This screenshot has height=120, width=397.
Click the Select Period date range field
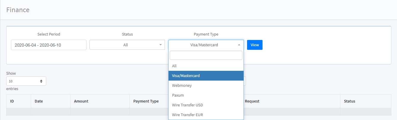(49, 45)
